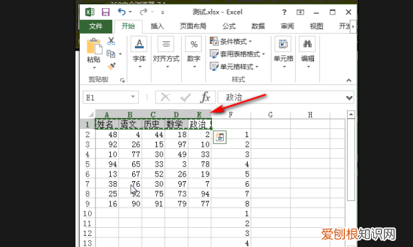Select column F header

tap(231, 115)
